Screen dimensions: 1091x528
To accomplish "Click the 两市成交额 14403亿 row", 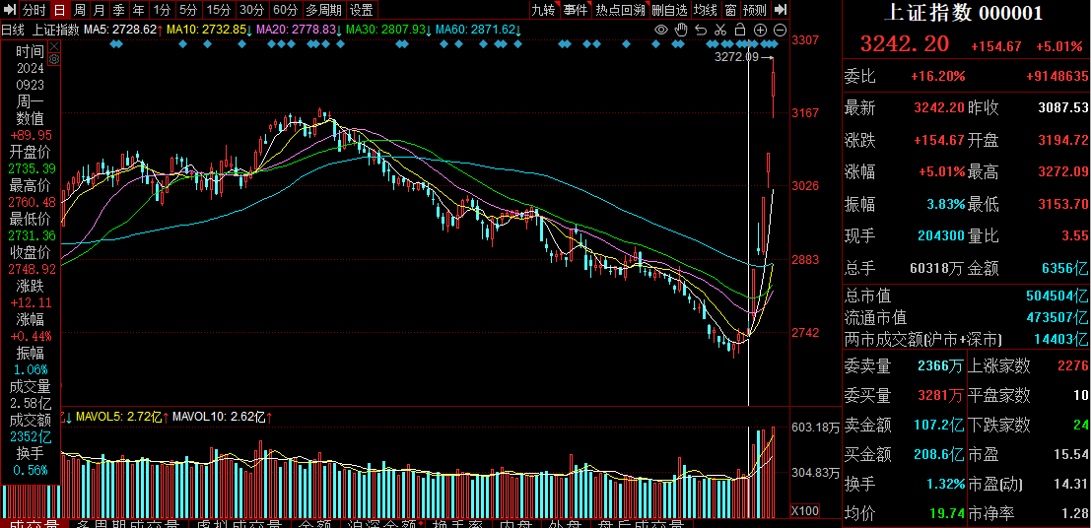I will [x=967, y=339].
